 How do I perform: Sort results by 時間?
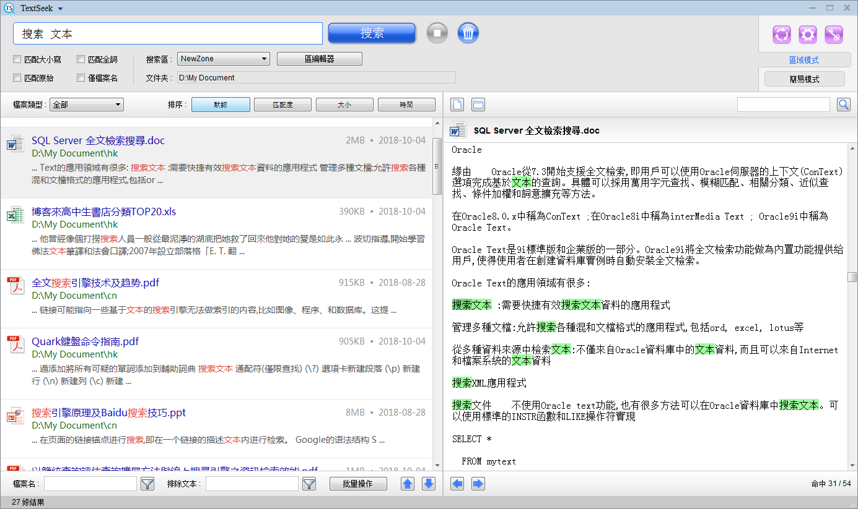click(x=406, y=105)
